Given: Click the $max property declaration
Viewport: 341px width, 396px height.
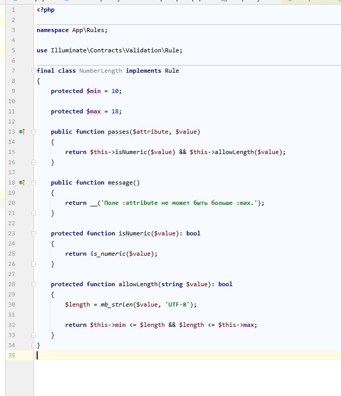Looking at the screenshot, I should tap(94, 111).
